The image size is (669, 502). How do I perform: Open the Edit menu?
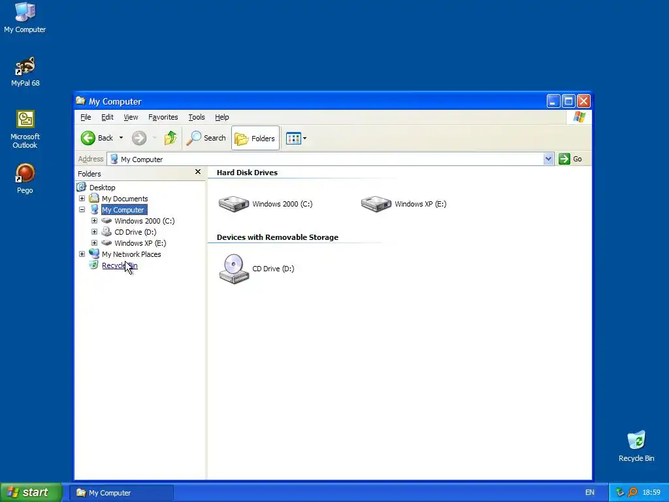pos(107,117)
